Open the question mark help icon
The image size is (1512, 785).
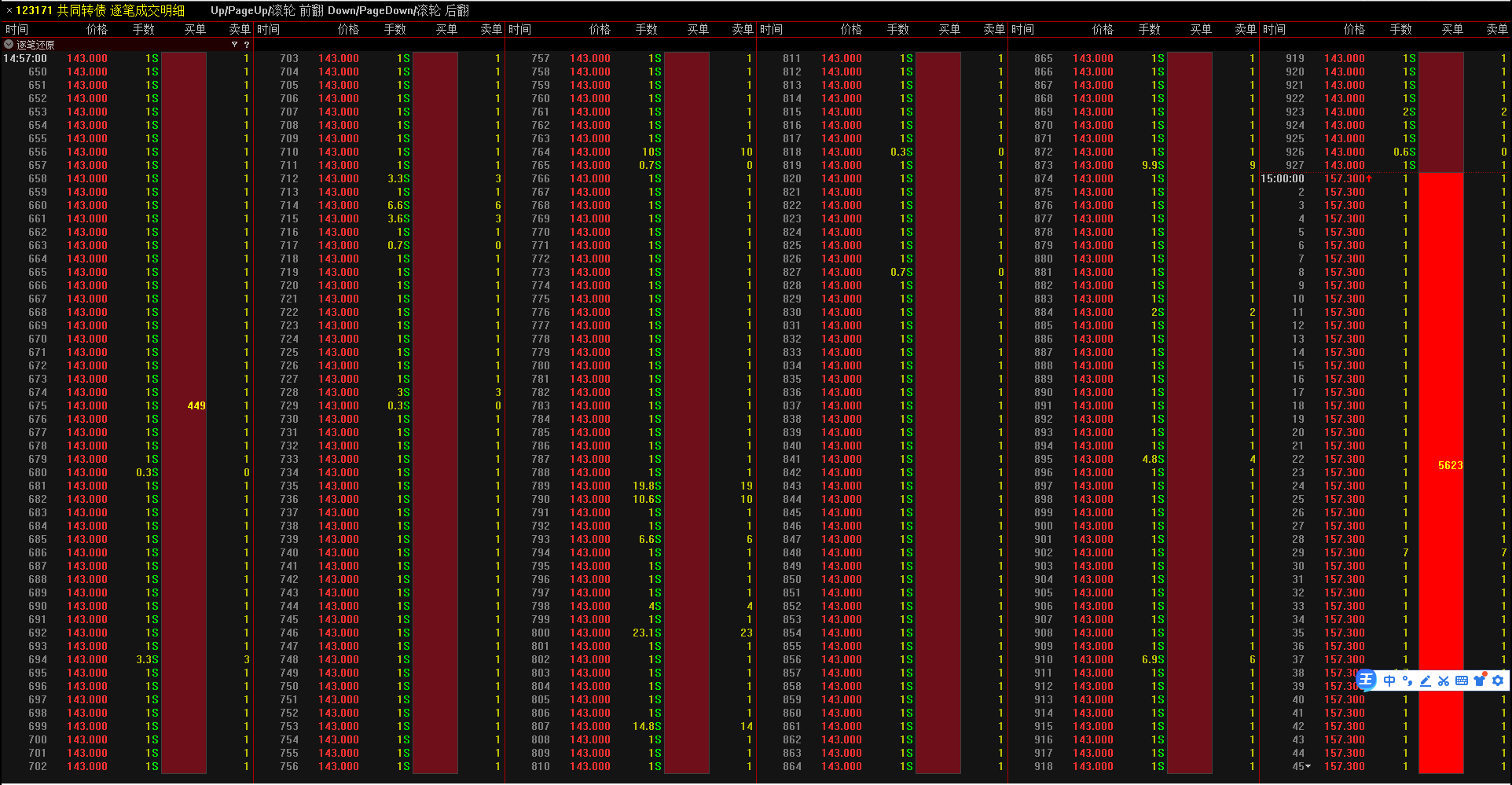click(247, 45)
